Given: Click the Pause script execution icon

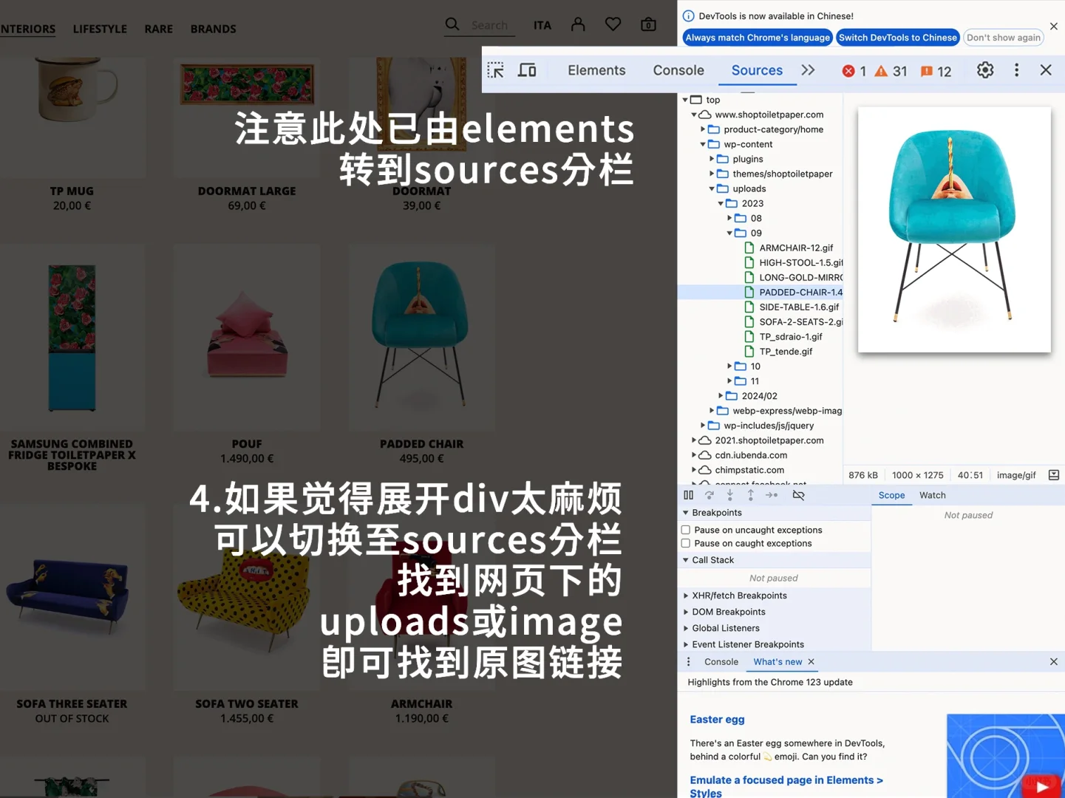Looking at the screenshot, I should (688, 495).
